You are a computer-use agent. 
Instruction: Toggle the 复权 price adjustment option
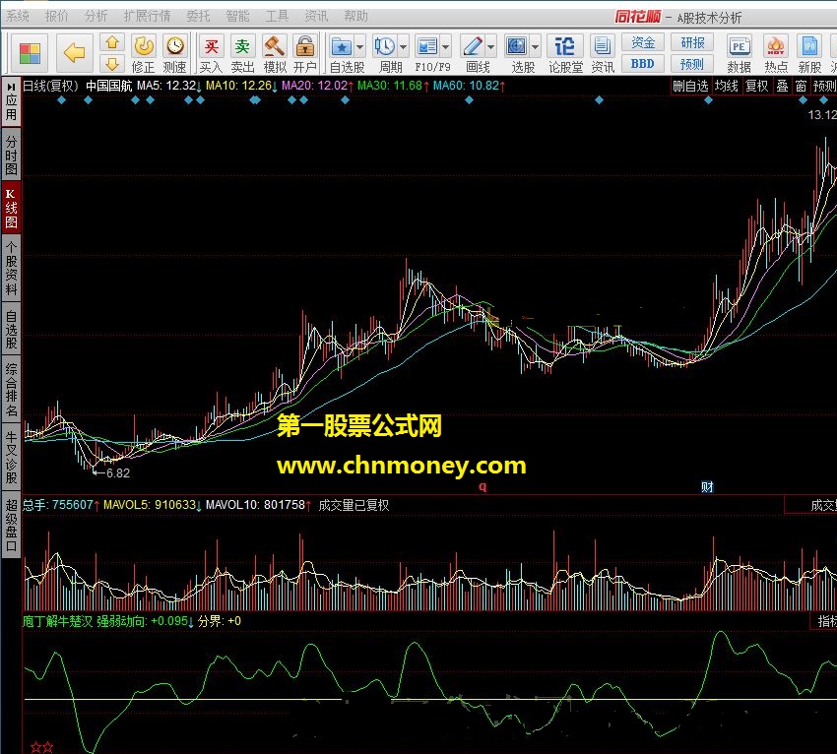coord(756,86)
